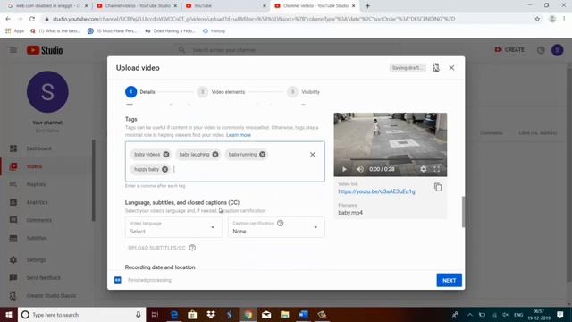Click the NEXT button

coord(449,280)
